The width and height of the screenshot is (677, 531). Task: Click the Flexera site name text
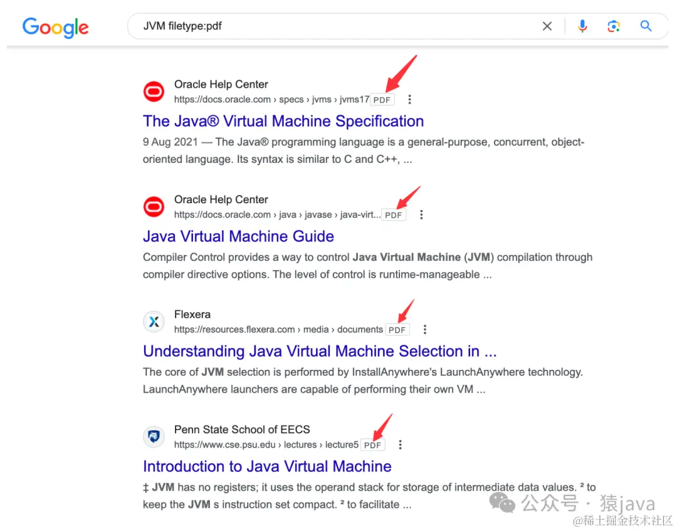click(192, 314)
